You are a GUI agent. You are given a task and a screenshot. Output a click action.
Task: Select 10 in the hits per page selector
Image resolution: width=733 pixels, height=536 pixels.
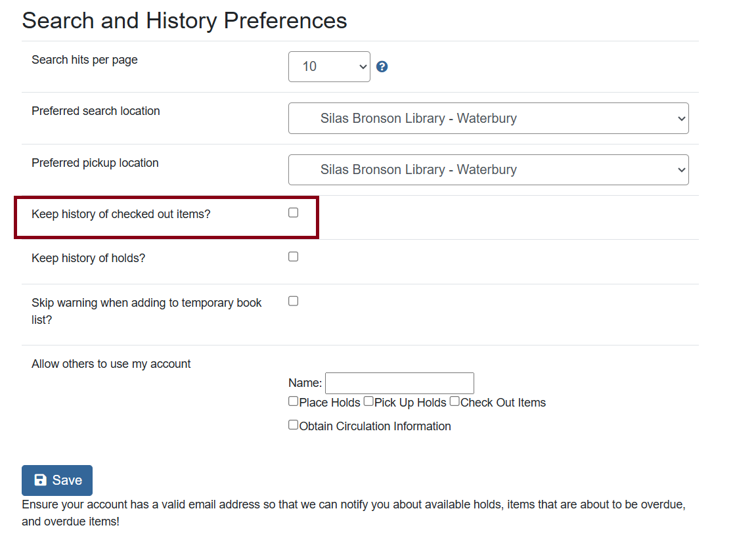pos(329,66)
